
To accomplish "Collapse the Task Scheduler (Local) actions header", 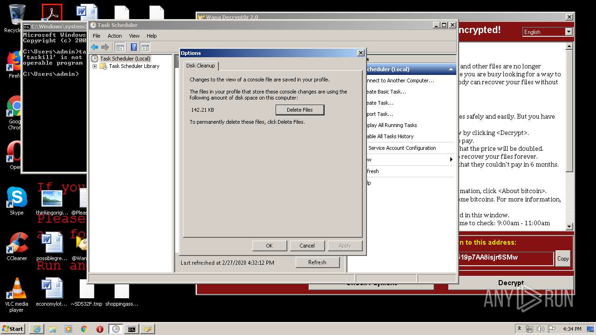I will click(450, 69).
